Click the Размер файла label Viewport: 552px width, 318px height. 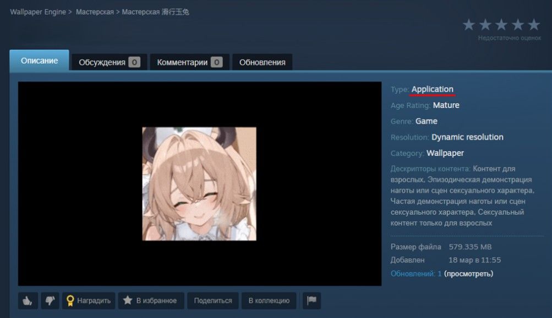click(x=416, y=247)
